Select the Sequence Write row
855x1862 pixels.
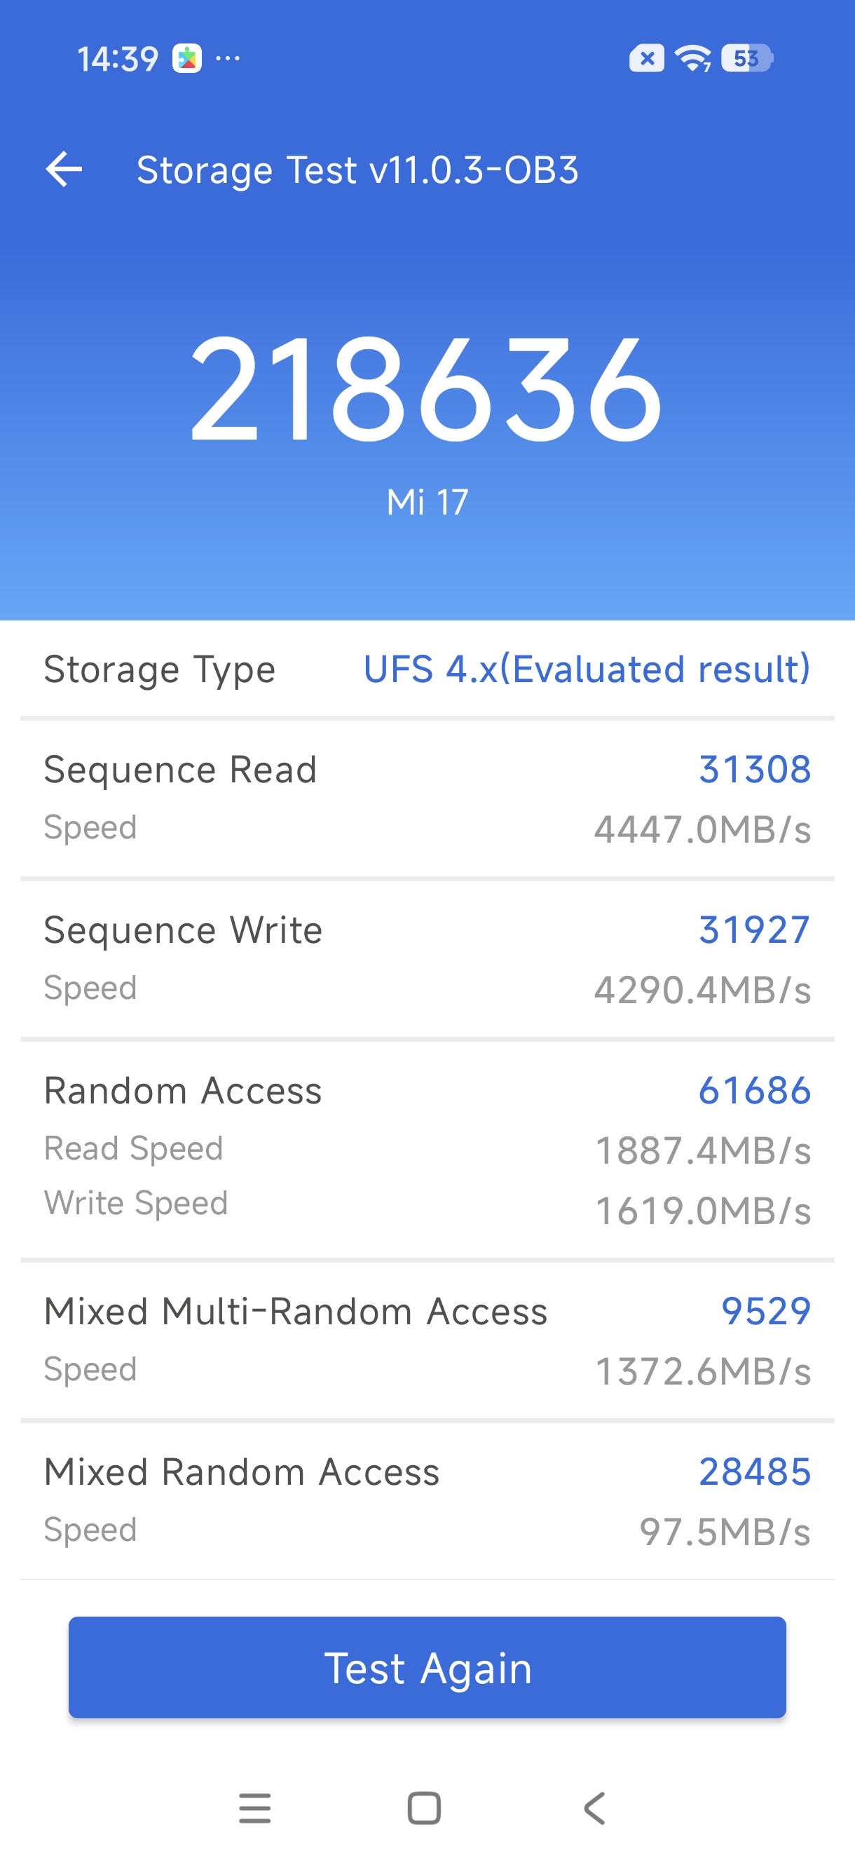point(427,958)
